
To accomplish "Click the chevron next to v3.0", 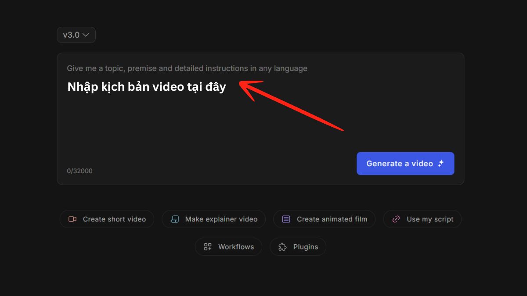I will point(86,35).
